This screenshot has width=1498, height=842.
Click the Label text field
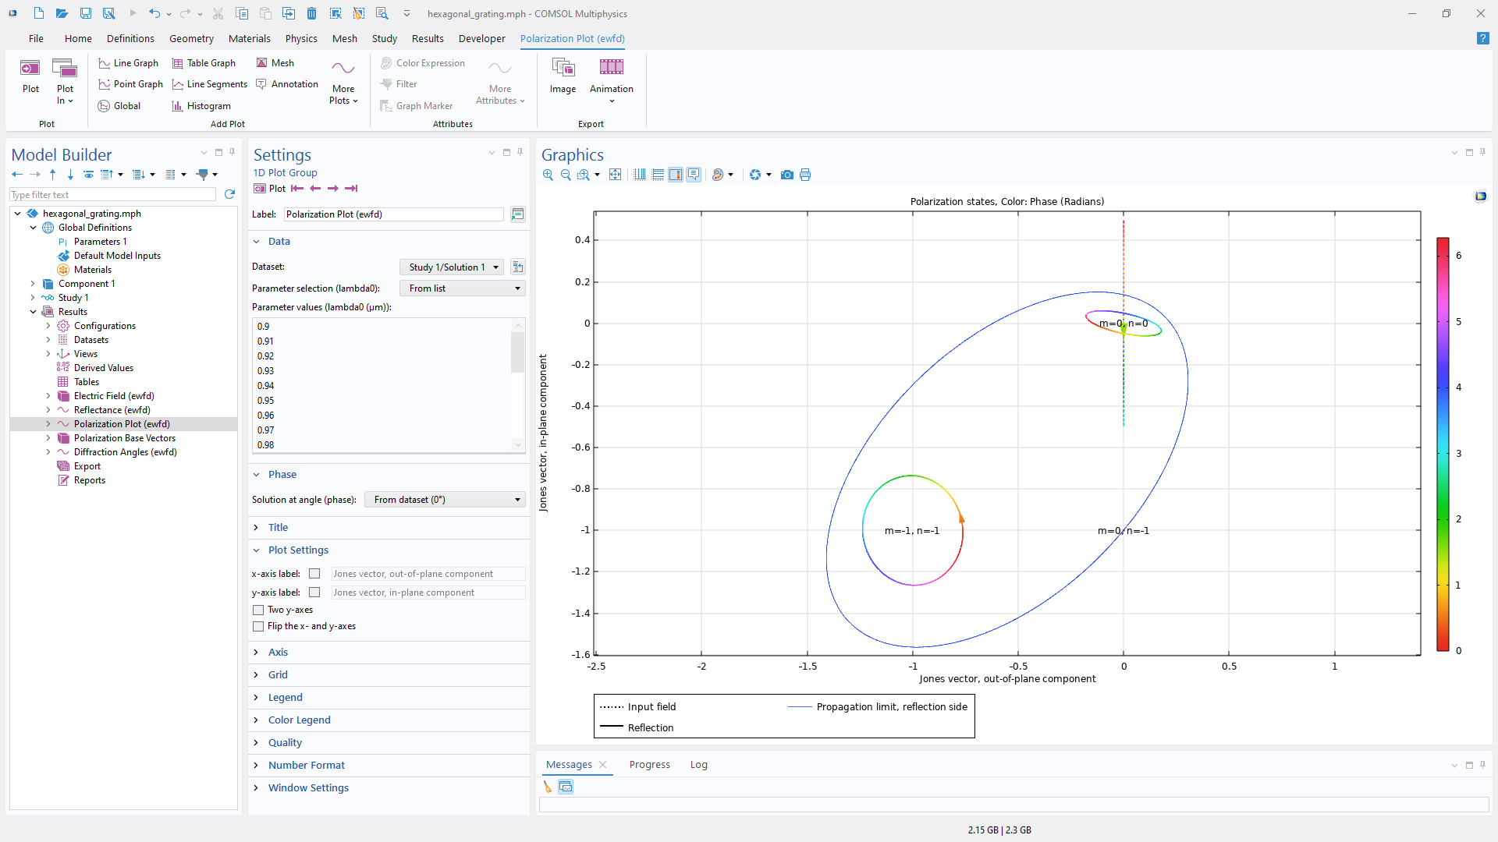pos(393,214)
